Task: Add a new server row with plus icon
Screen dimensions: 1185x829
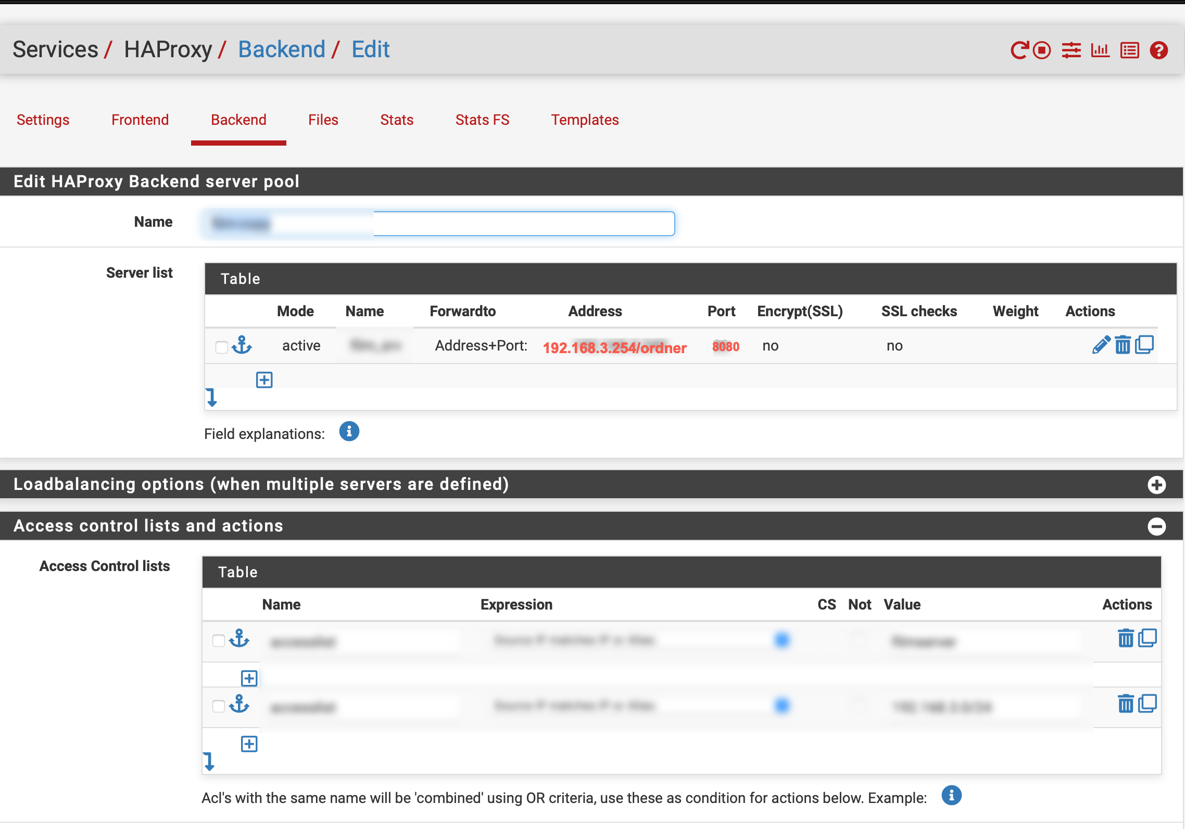Action: coord(264,380)
